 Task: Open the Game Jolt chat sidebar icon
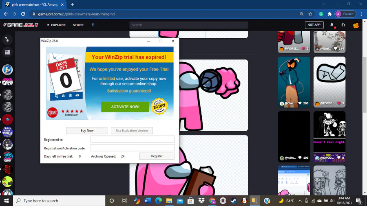[7, 40]
